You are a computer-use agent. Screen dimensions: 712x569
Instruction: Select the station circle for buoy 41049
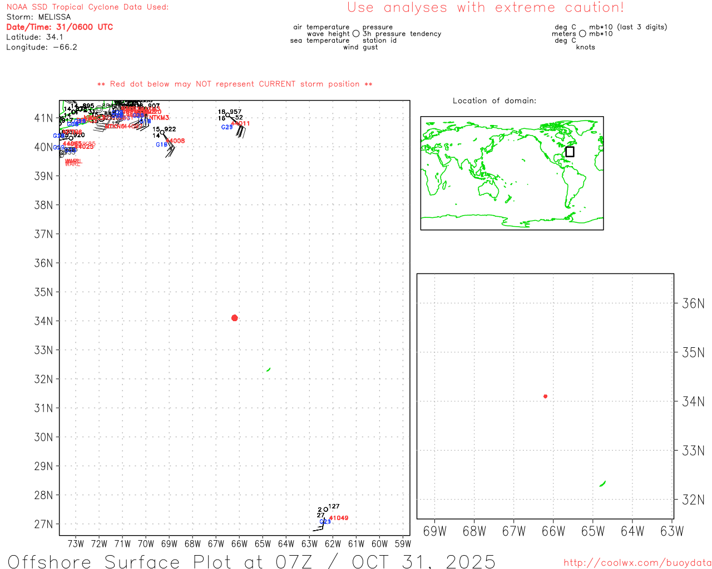[x=326, y=510]
